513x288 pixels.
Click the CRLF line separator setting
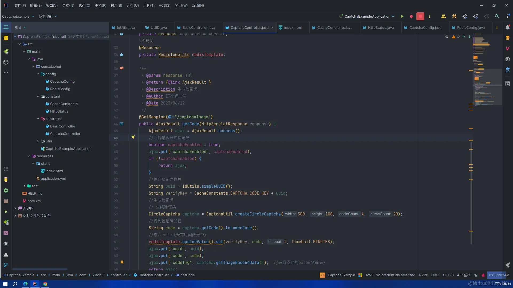pos(435,275)
